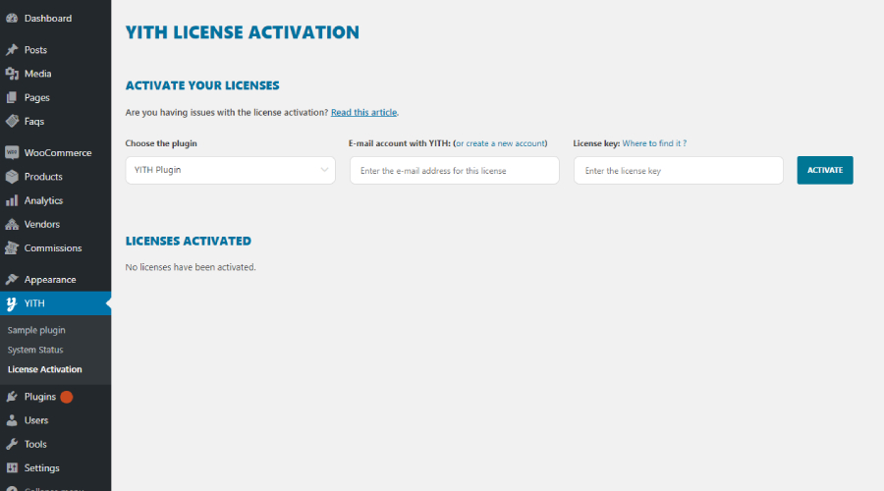Screen dimensions: 884x491
Task: Click the WooCommerce logo icon
Action: click(x=12, y=153)
